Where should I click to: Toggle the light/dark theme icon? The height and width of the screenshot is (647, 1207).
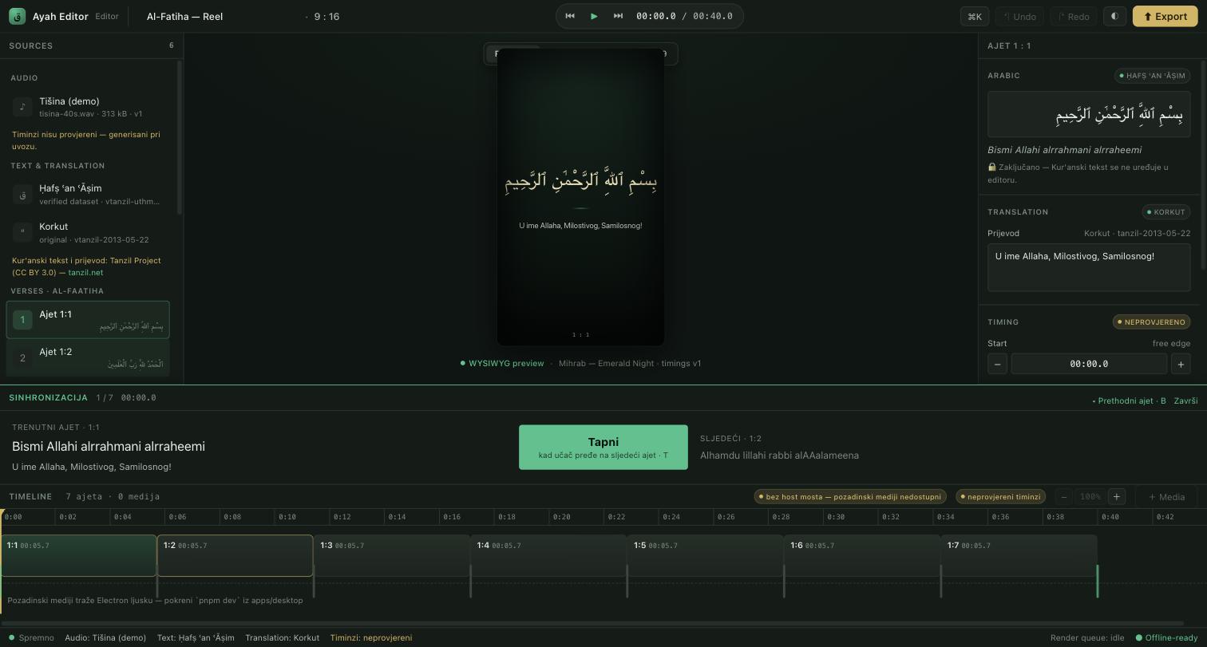pos(1114,16)
